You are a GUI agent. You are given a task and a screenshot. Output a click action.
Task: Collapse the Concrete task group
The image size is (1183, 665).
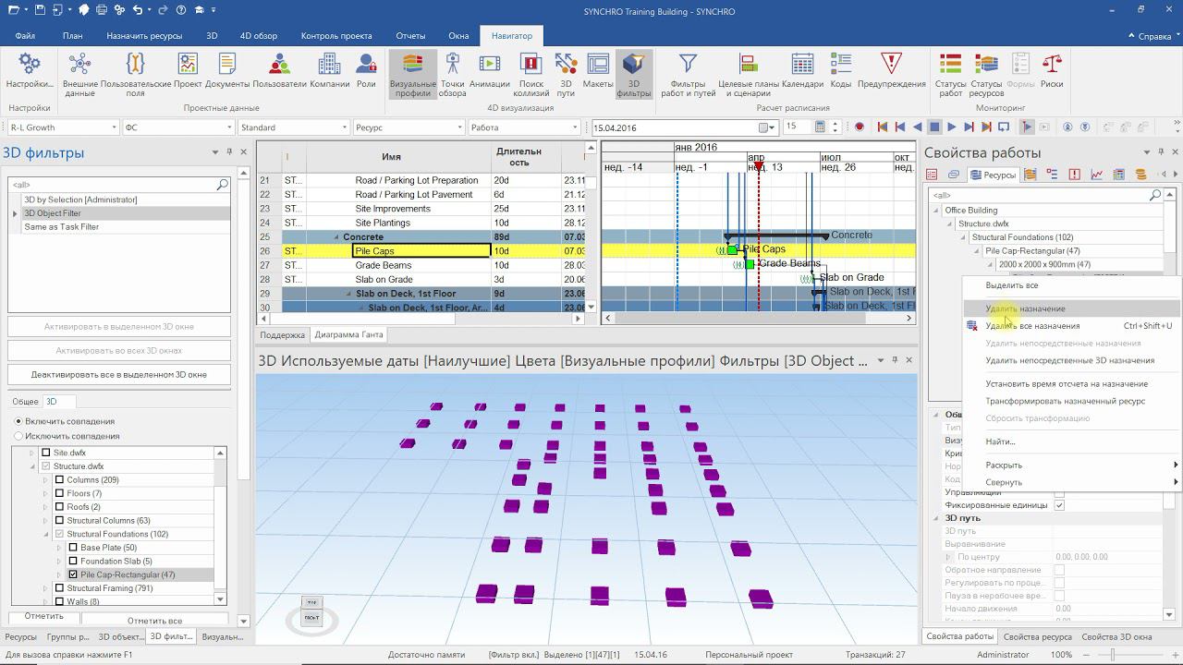click(x=336, y=237)
